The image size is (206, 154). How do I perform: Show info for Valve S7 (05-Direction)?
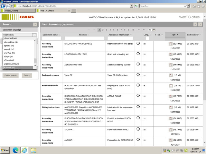[x=138, y=74]
